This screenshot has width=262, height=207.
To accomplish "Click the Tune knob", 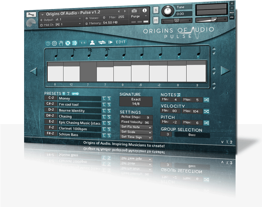I will (x=168, y=11).
